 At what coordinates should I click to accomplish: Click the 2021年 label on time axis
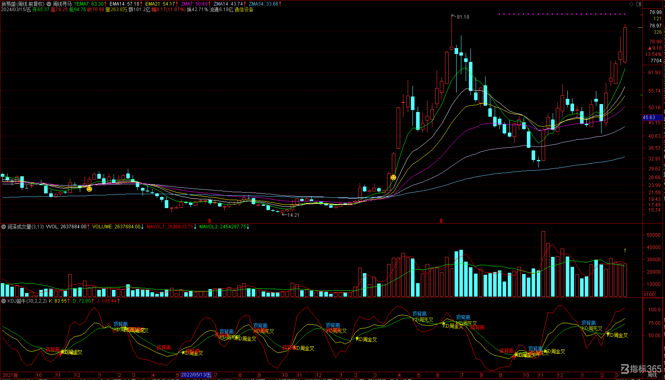[10, 375]
